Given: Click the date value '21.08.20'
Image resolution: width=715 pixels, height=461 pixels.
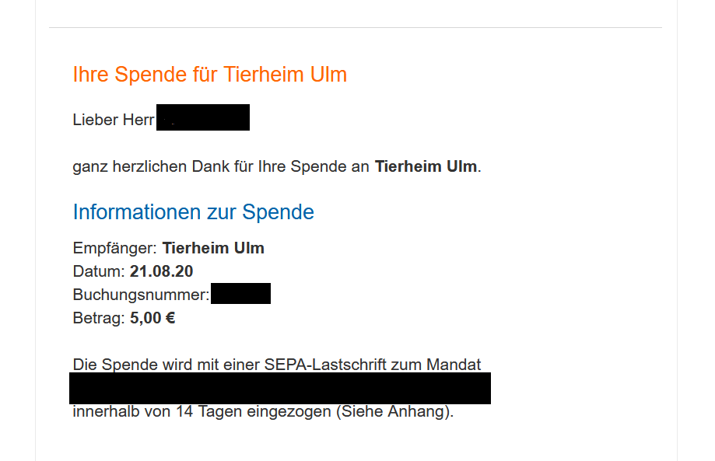Looking at the screenshot, I should 161,271.
